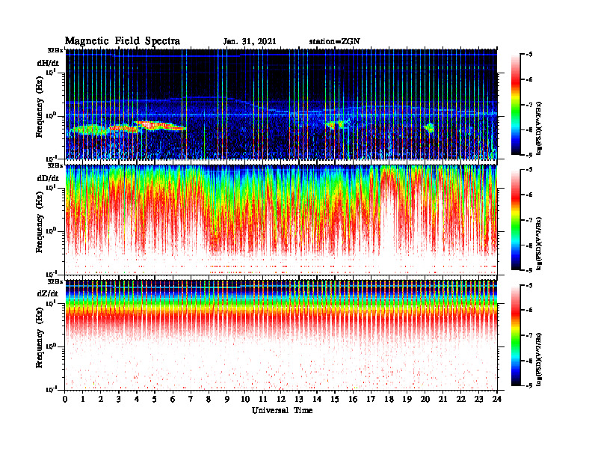Viewport: 592px width, 458px height.
Task: Click hour tick label "23" on time axis
Action: [x=478, y=400]
